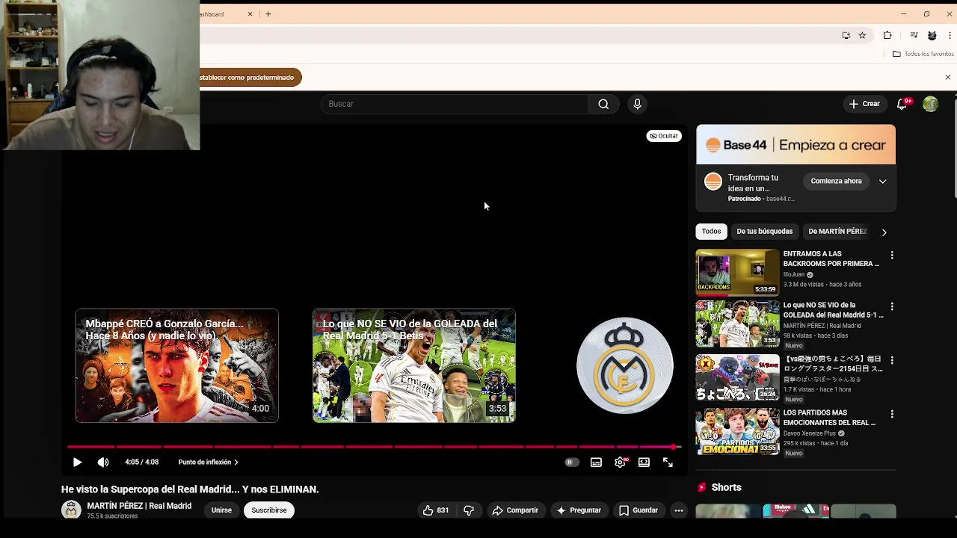The height and width of the screenshot is (538, 957).
Task: Click Compartir share button
Action: pos(515,510)
